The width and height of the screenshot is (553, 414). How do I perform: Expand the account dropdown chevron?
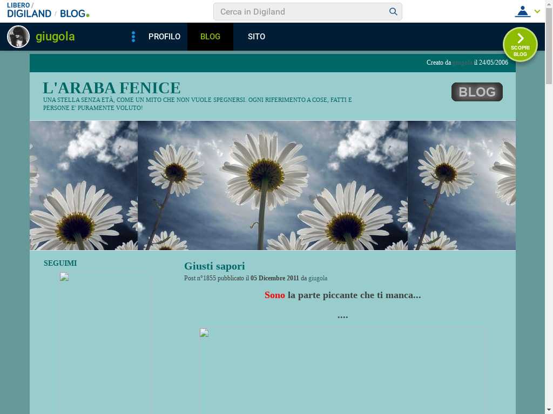(537, 11)
